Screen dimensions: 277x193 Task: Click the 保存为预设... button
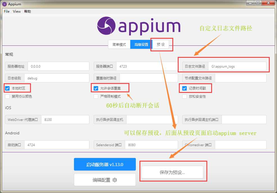point(172,172)
